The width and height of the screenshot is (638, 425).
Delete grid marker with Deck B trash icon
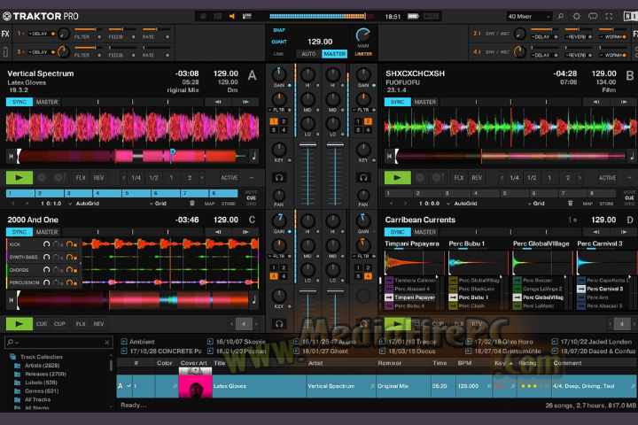[x=571, y=204]
